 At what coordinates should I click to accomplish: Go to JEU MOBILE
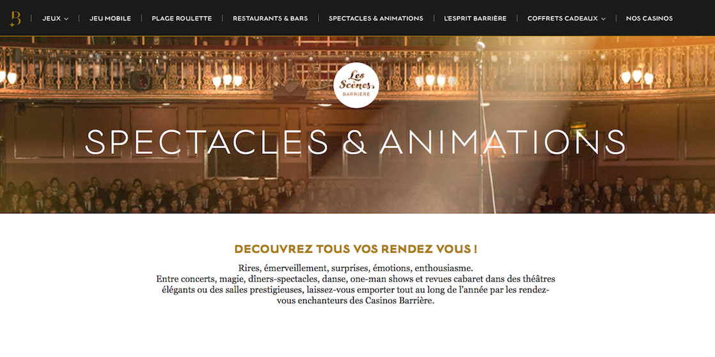point(110,19)
